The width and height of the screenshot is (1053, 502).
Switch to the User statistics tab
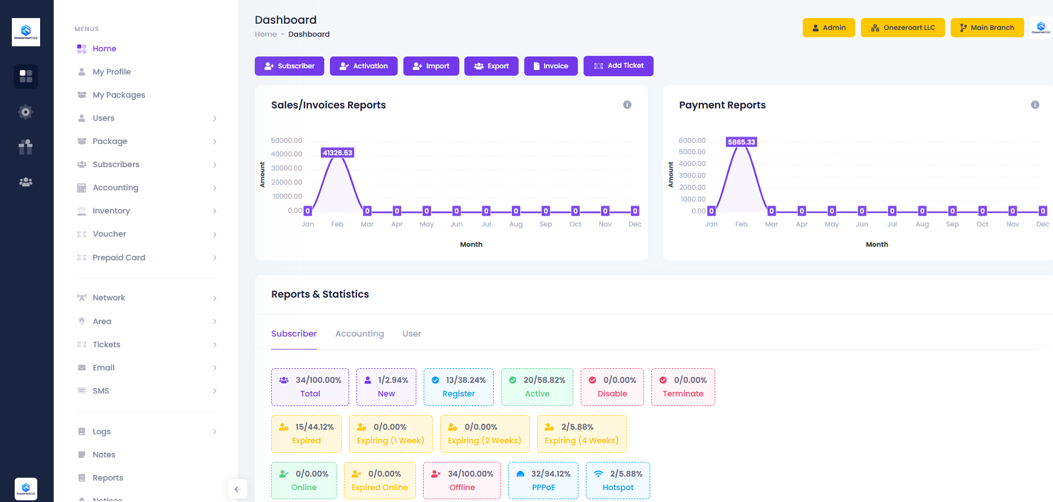click(412, 334)
